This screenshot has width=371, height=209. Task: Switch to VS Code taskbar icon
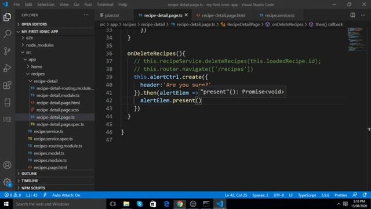coord(220,204)
